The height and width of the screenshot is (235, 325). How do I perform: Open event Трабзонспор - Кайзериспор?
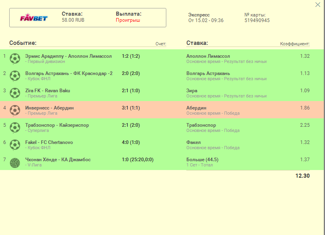click(x=57, y=125)
